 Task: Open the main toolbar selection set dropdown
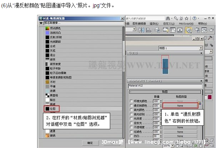point(134,29)
